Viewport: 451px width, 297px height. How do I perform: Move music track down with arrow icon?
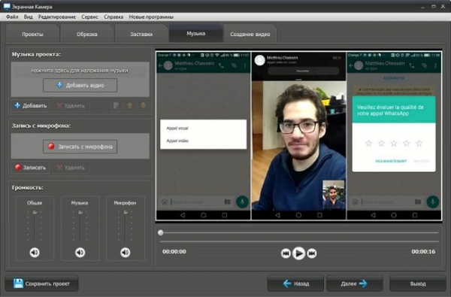(144, 106)
